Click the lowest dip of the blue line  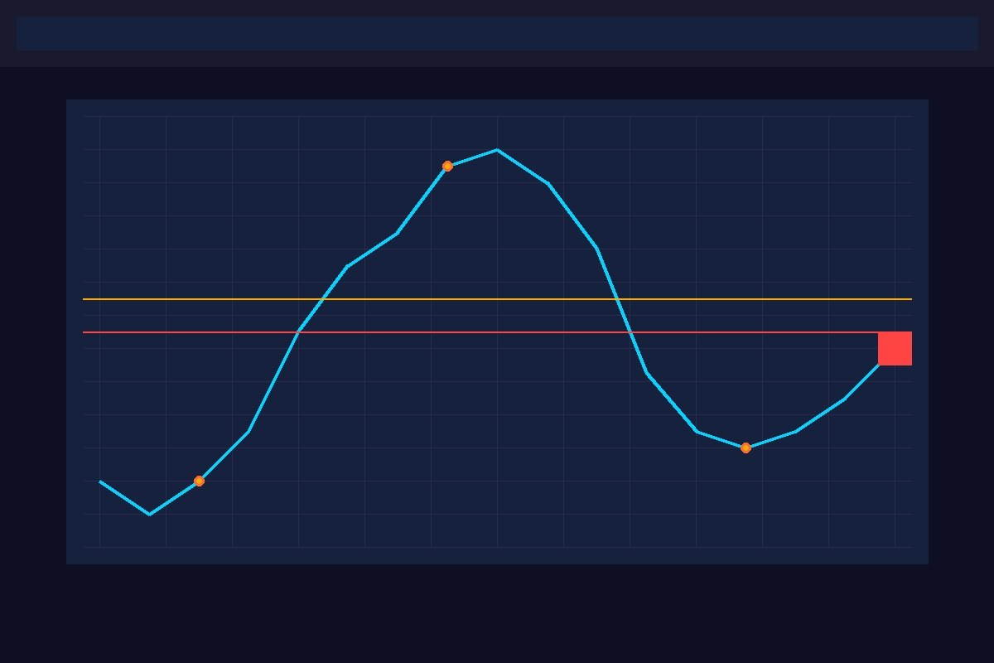149,514
